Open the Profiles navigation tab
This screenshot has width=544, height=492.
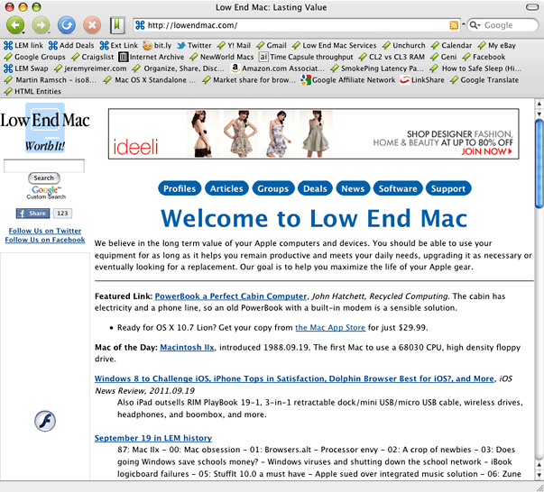point(180,188)
